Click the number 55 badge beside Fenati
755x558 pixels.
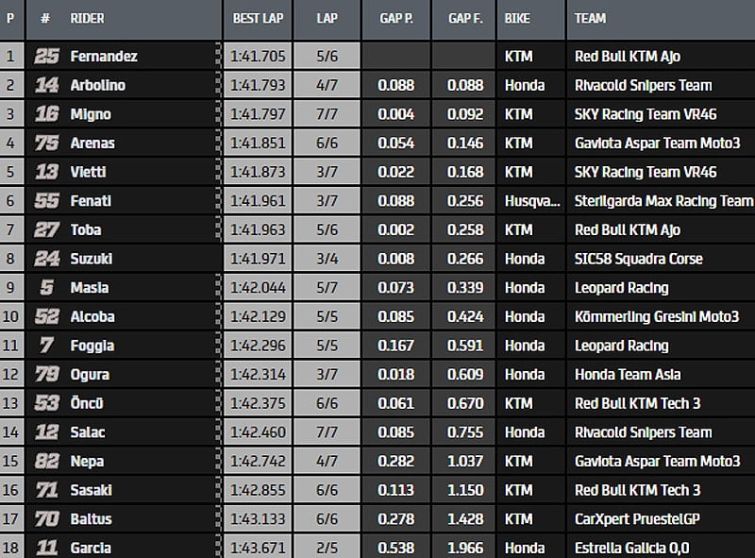[46, 201]
